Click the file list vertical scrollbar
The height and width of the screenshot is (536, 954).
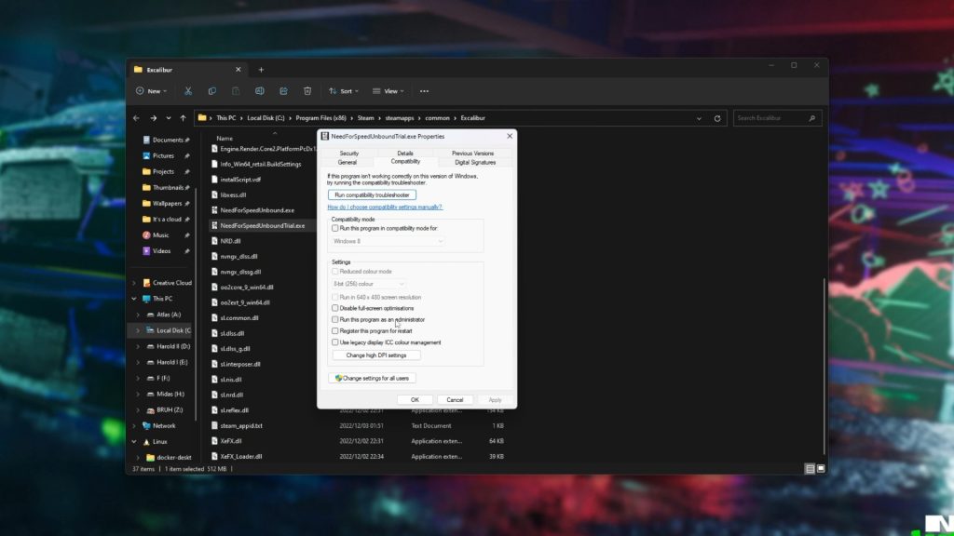click(x=825, y=366)
